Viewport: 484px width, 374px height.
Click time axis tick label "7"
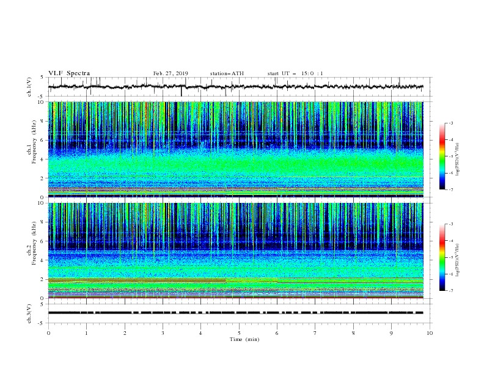(315, 333)
